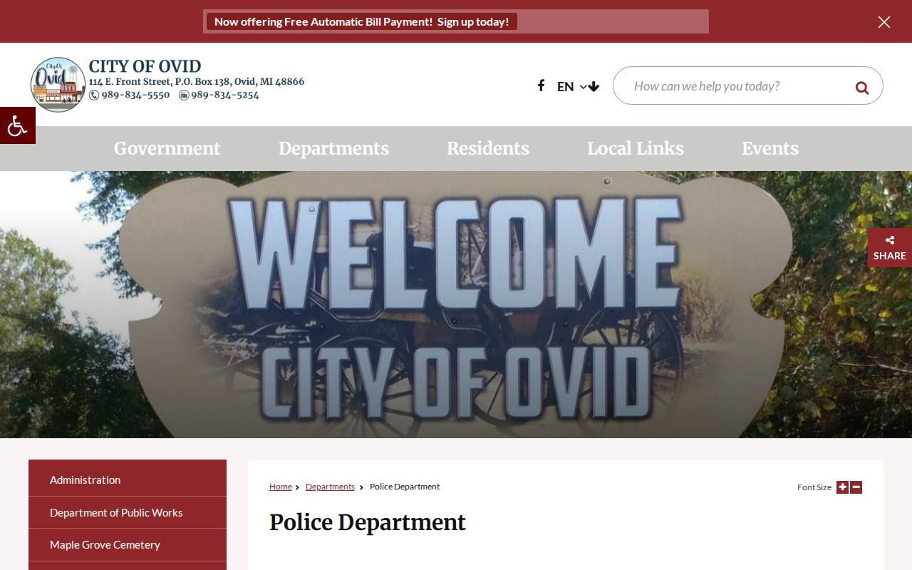Go to the Home breadcrumb link
912x570 pixels.
pos(281,487)
